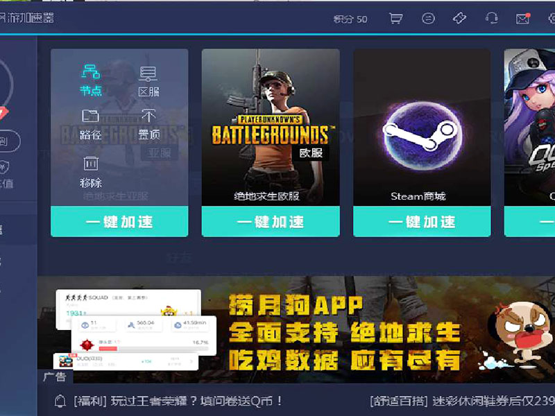View the 积分 50 points balance
Image resolution: width=555 pixels, height=416 pixels.
pyautogui.click(x=350, y=19)
